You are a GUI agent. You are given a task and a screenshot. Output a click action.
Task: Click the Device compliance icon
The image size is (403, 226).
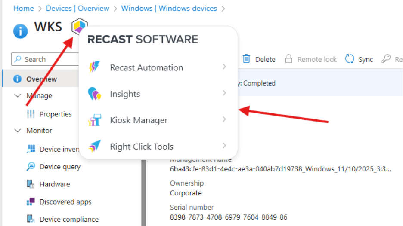click(31, 219)
